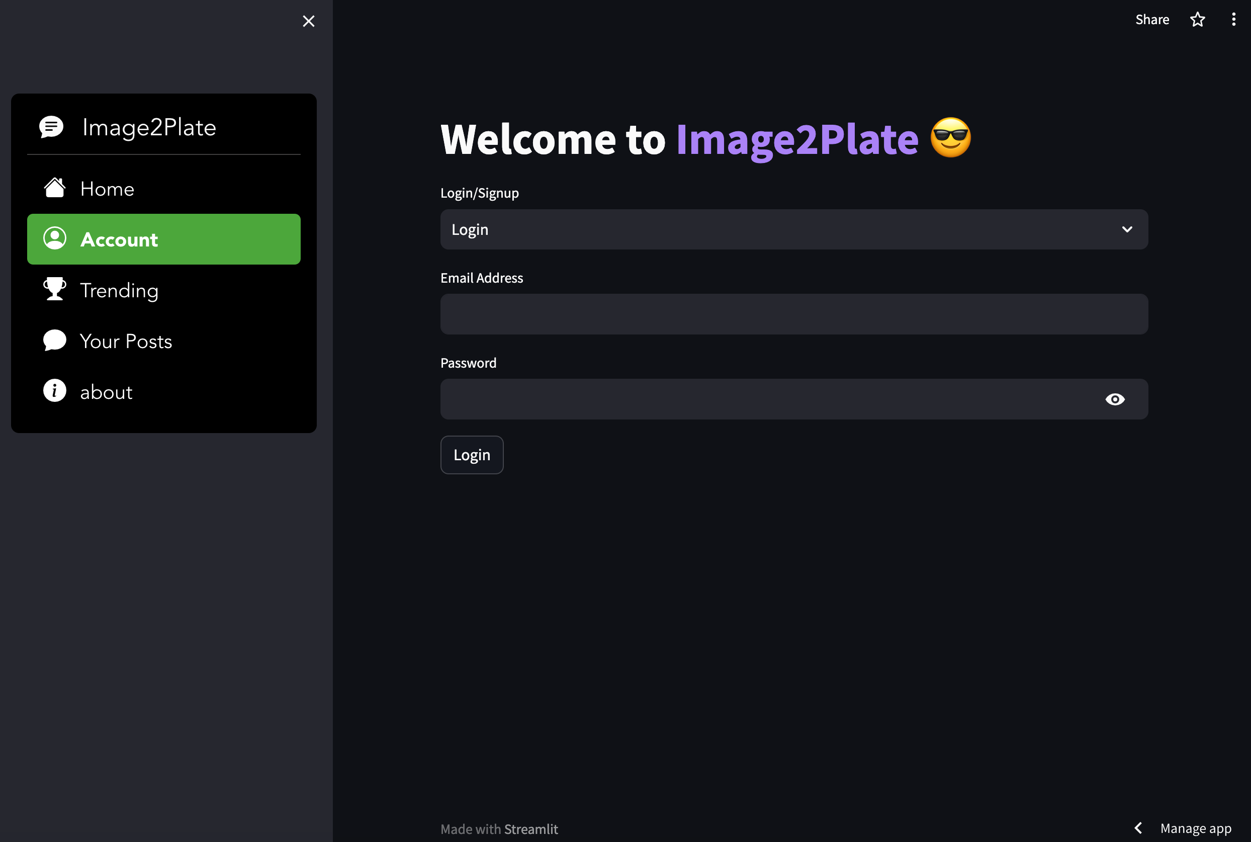Go to the Trending menu item
This screenshot has height=842, width=1251.
point(119,291)
